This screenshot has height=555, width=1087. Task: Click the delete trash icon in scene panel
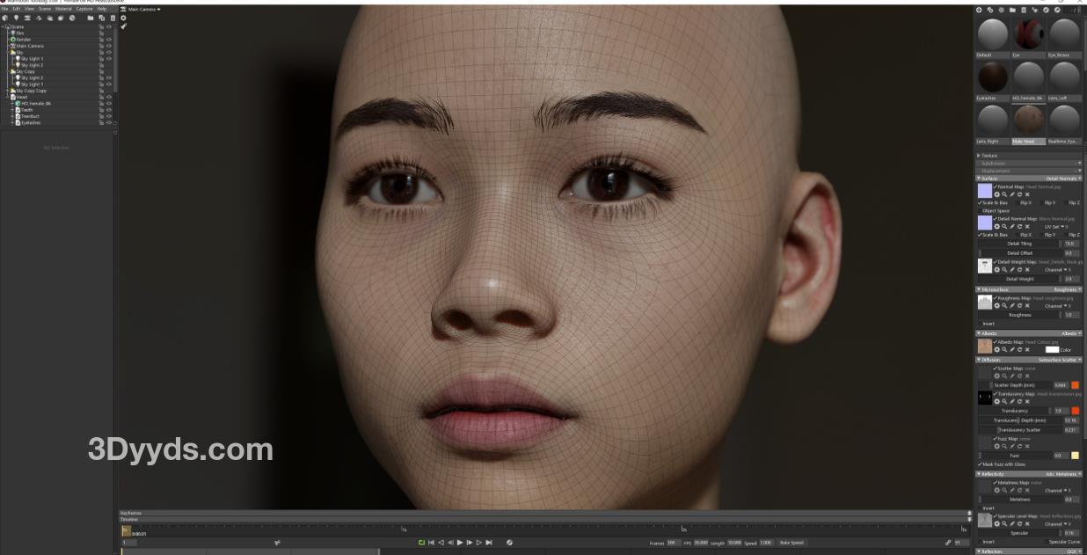[113, 18]
